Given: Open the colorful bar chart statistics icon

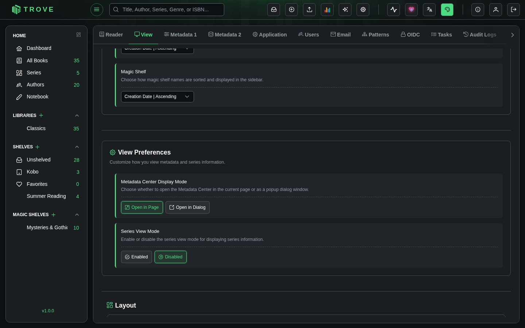Looking at the screenshot, I should [327, 9].
